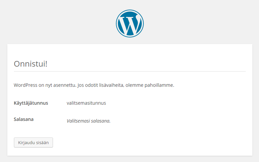The image size is (259, 162).
Task: Click the Onnistui! heading
Action: 30,64
